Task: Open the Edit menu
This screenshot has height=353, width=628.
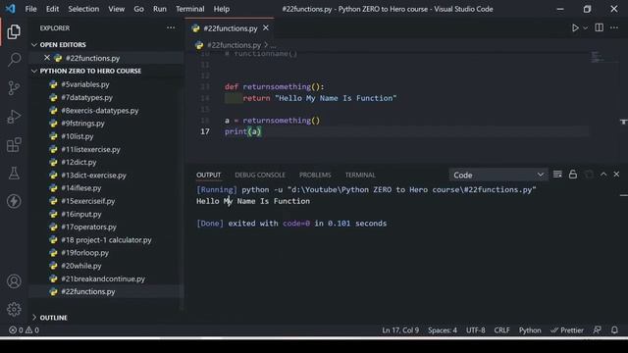Action: (x=52, y=9)
